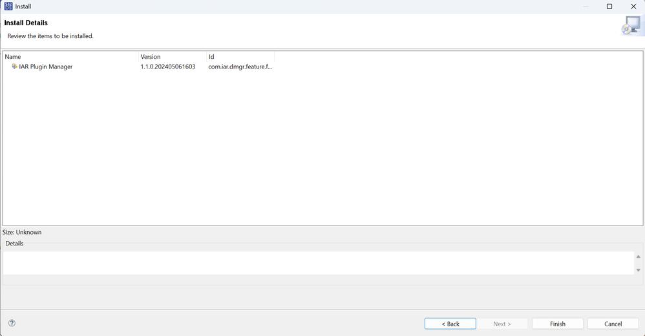The image size is (645, 336).
Task: Click the Finish button
Action: coord(557,324)
